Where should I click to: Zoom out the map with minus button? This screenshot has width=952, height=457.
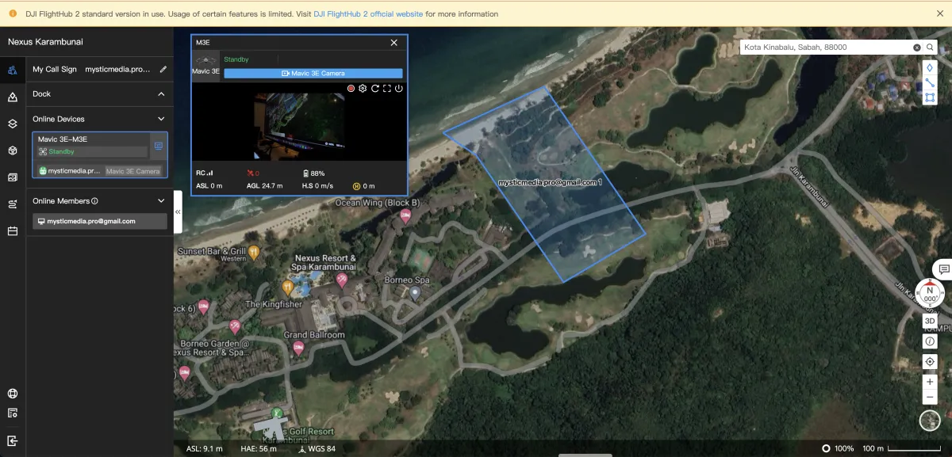click(930, 396)
